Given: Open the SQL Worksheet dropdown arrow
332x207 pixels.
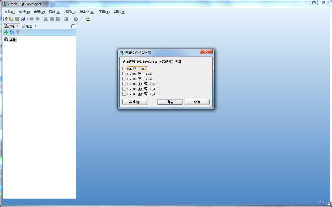Looking at the screenshot, I should pyautogui.click(x=93, y=19).
